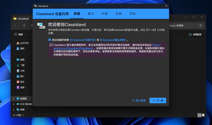Screen dimensions: 212x125
Task: Switch Explorer to large thumbnails view
Action: click(203, 115)
